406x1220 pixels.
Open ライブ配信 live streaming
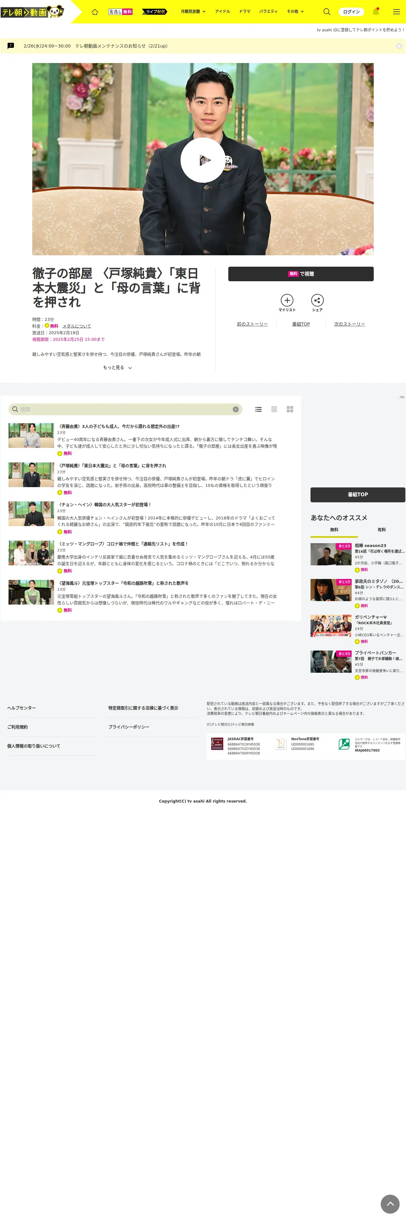[155, 11]
